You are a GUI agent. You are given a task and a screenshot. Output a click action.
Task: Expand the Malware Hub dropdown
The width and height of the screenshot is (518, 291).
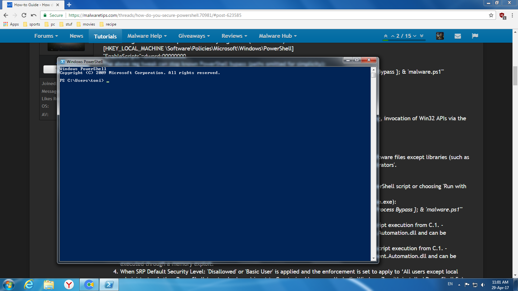[278, 36]
